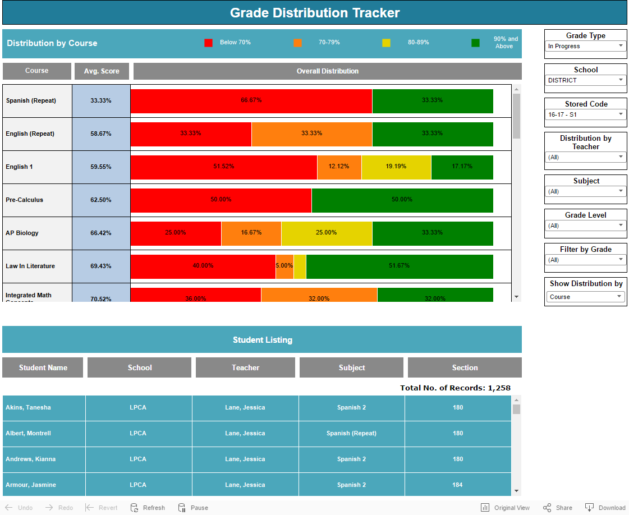Screen dimensions: 629x515
Task: Expand the School dropdown set to DISTRICT
Action: coord(585,80)
